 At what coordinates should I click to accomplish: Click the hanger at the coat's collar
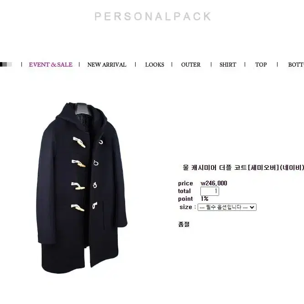82,109
